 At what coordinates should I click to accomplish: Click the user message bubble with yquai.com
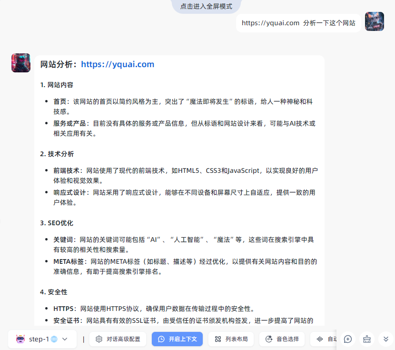298,23
